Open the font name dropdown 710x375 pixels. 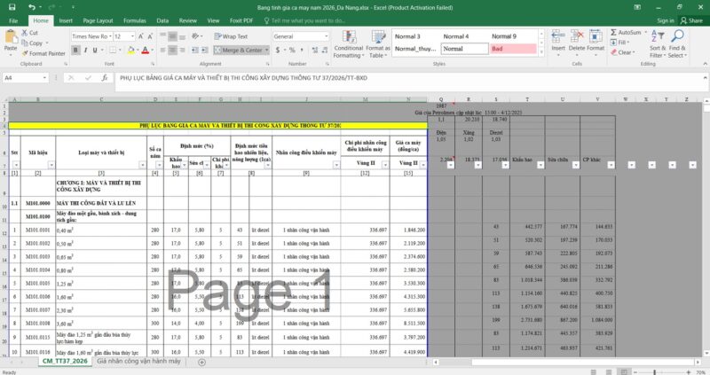pos(110,36)
